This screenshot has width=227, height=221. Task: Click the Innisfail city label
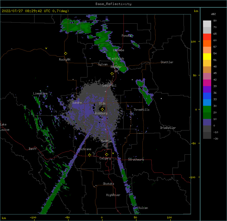(x=109, y=86)
